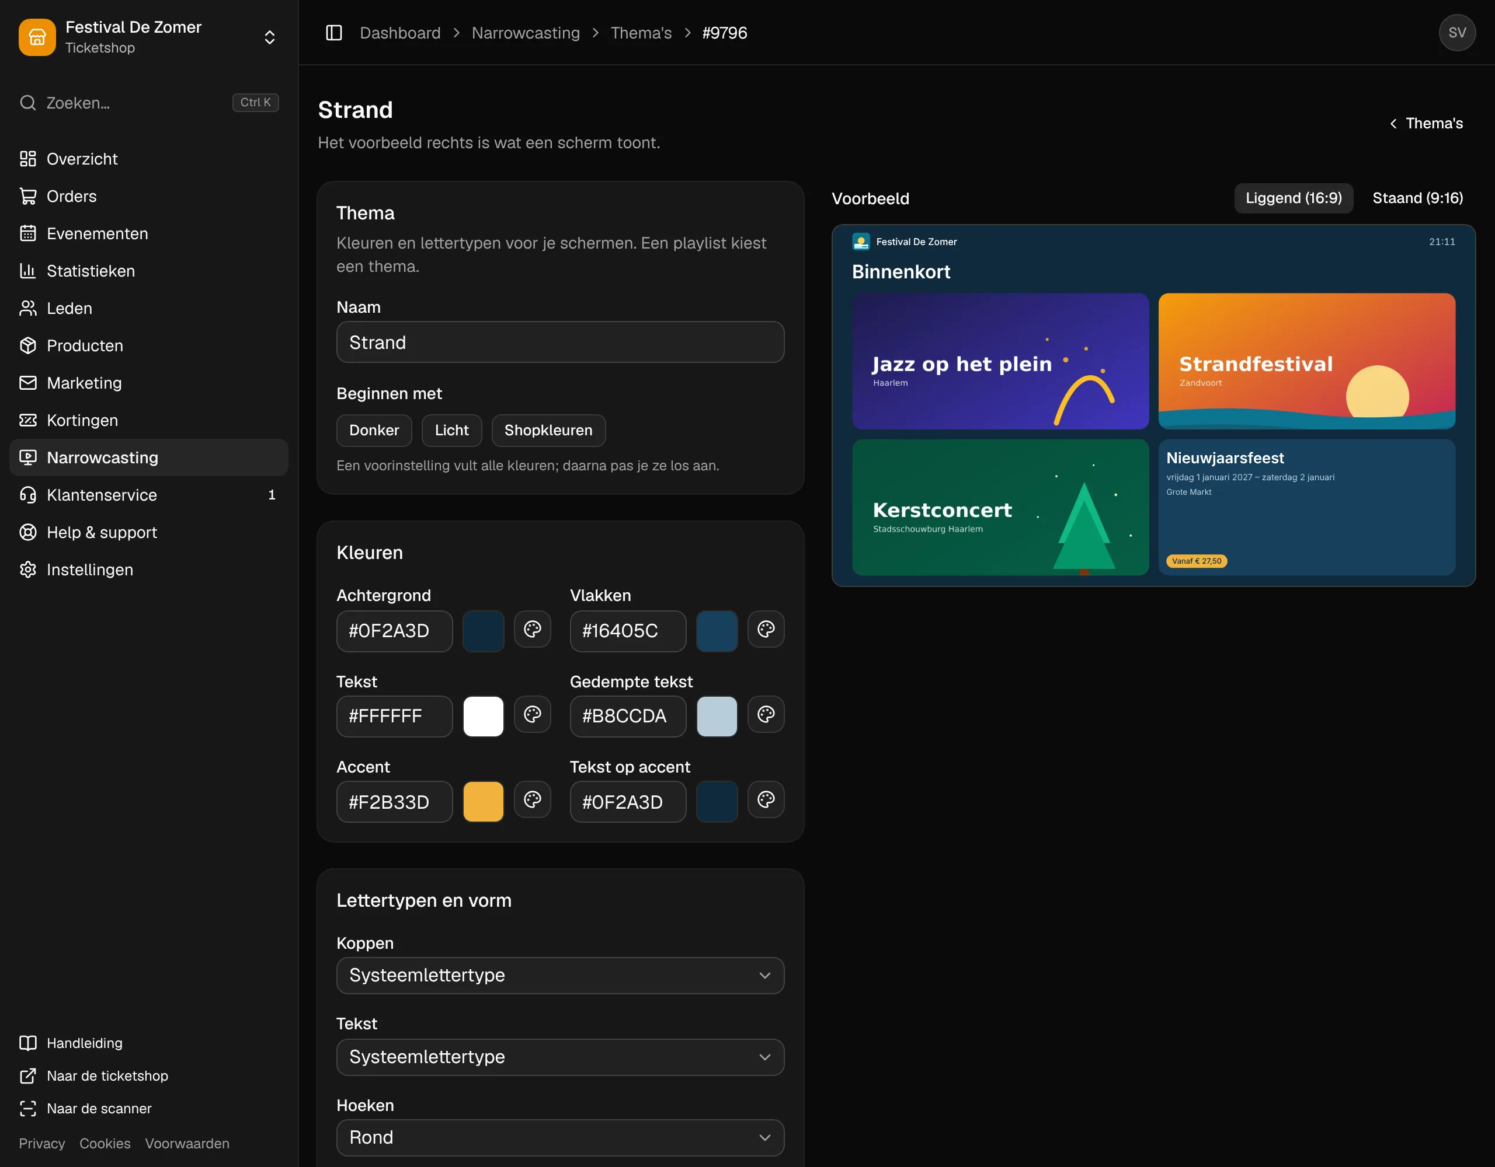Click the Dashboard breadcrumb
The width and height of the screenshot is (1495, 1167).
[401, 33]
